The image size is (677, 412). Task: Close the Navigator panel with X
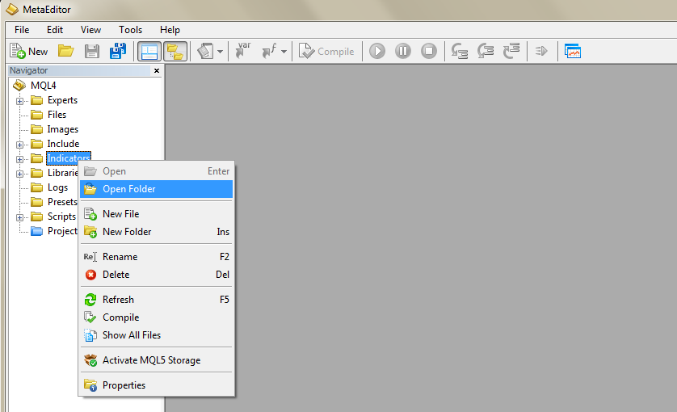[157, 71]
